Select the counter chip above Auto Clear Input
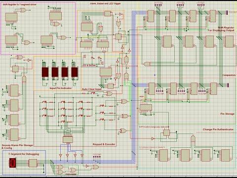Viewport: 237px width, 178px height. point(106,72)
